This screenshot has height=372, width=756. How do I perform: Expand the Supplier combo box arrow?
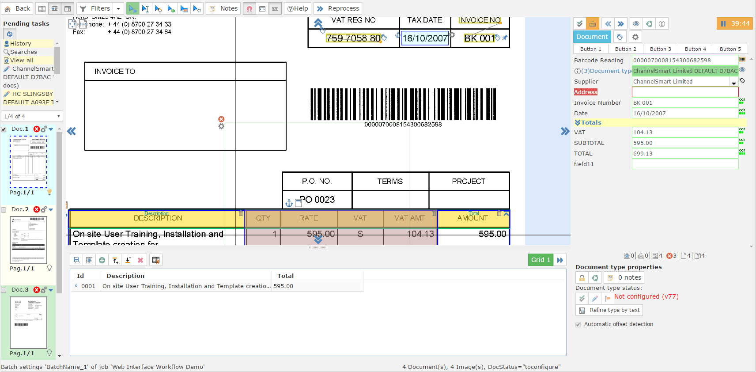734,82
